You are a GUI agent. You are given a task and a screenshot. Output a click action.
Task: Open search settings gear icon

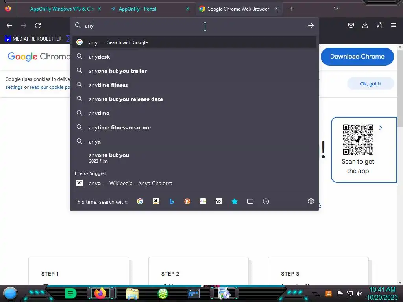coord(311,201)
